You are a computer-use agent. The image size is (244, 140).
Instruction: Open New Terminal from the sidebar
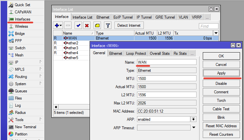pos(26,127)
